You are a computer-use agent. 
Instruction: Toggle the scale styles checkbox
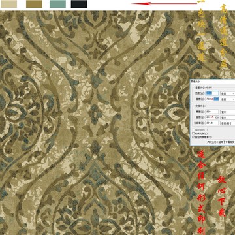coord(193,130)
